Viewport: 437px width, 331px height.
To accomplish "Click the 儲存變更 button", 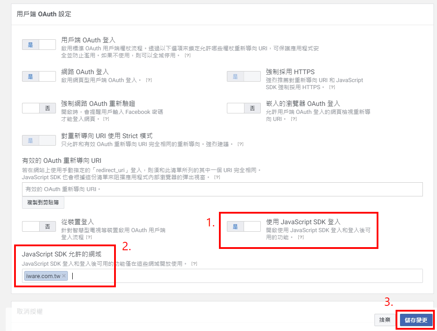I will click(416, 320).
